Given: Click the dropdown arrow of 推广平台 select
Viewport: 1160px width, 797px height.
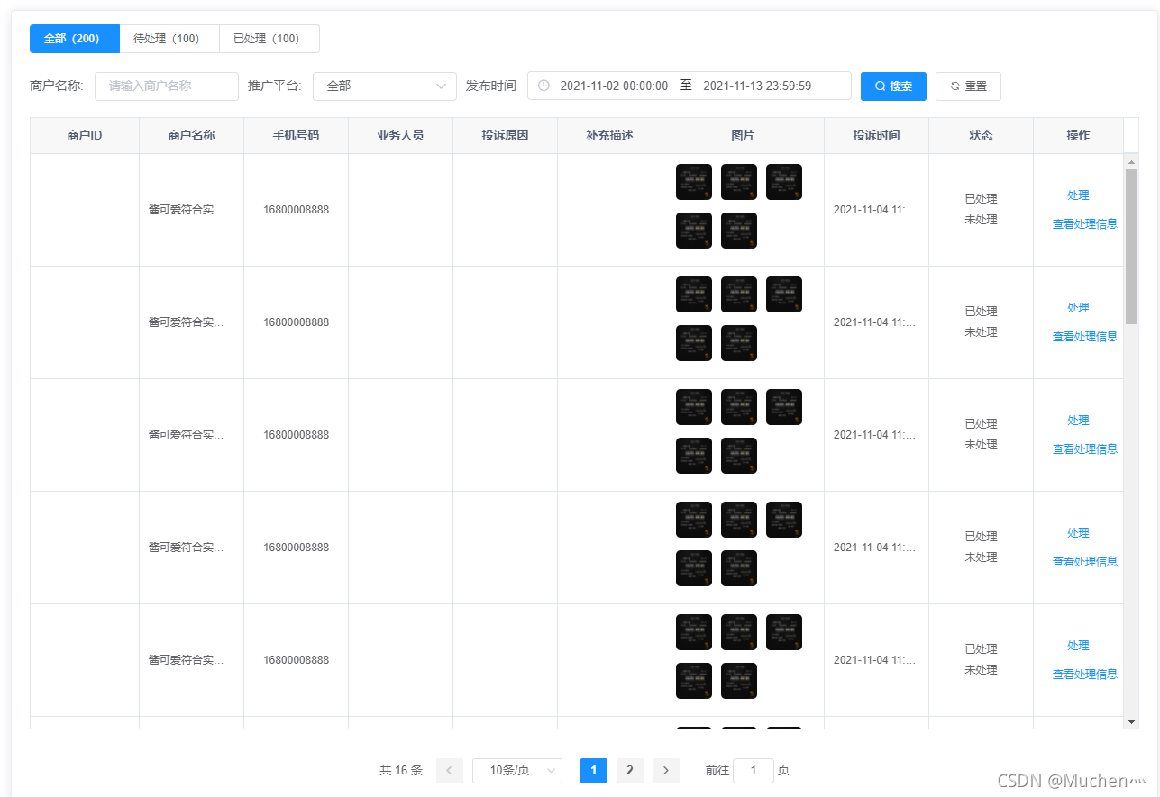Looking at the screenshot, I should pos(441,86).
